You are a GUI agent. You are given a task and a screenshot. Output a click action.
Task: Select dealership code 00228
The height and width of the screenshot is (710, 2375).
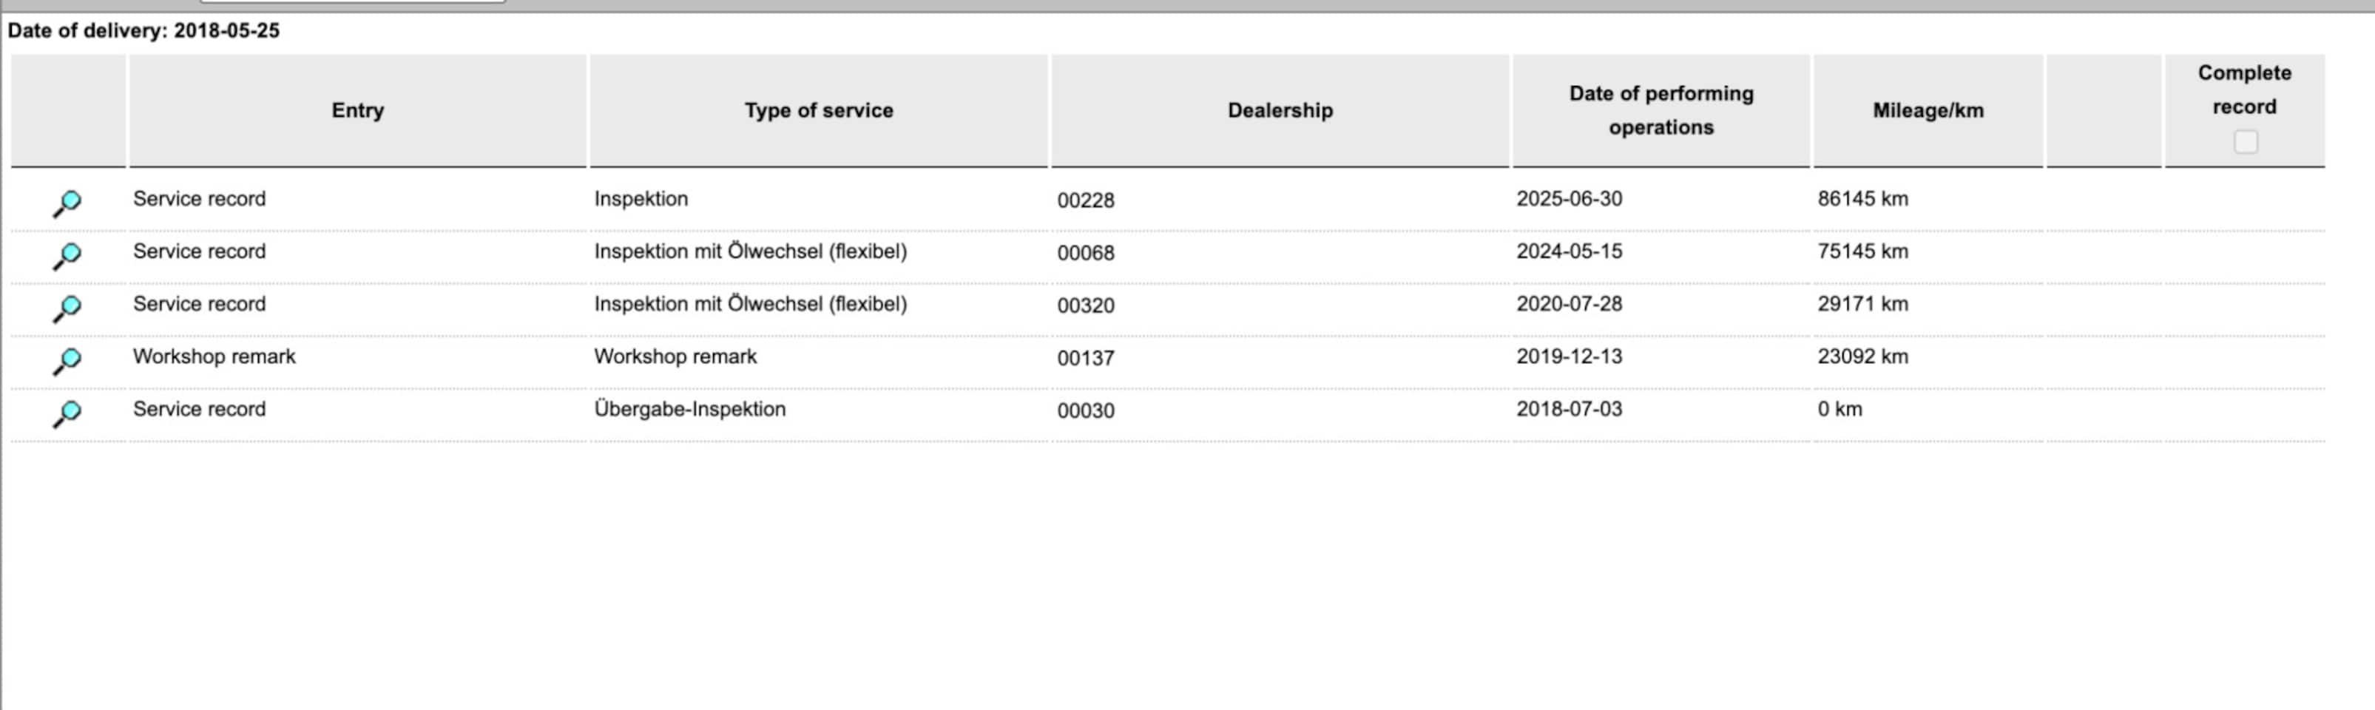click(x=1085, y=200)
